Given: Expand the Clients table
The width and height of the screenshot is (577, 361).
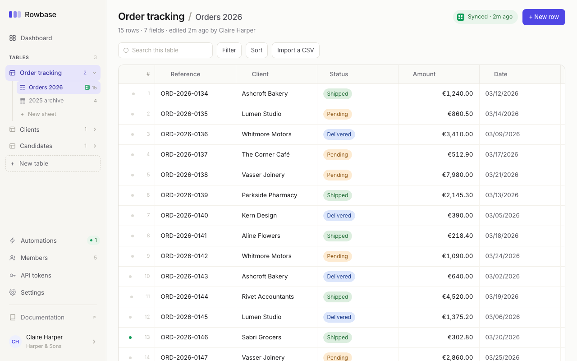Looking at the screenshot, I should pyautogui.click(x=95, y=130).
